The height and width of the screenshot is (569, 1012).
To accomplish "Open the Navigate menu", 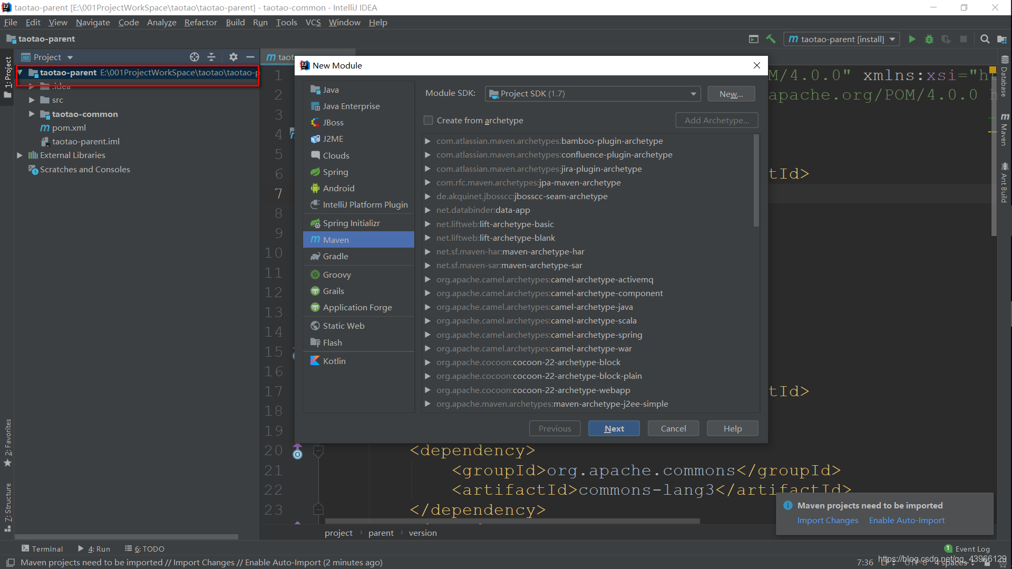I will click(93, 22).
